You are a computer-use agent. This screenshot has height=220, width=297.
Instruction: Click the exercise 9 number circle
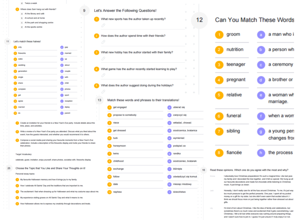point(84,10)
